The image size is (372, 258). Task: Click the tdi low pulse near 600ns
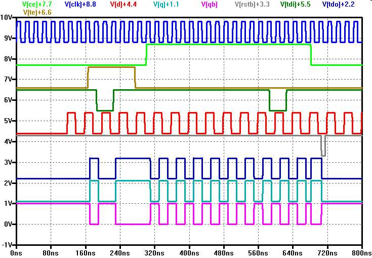tap(277, 109)
